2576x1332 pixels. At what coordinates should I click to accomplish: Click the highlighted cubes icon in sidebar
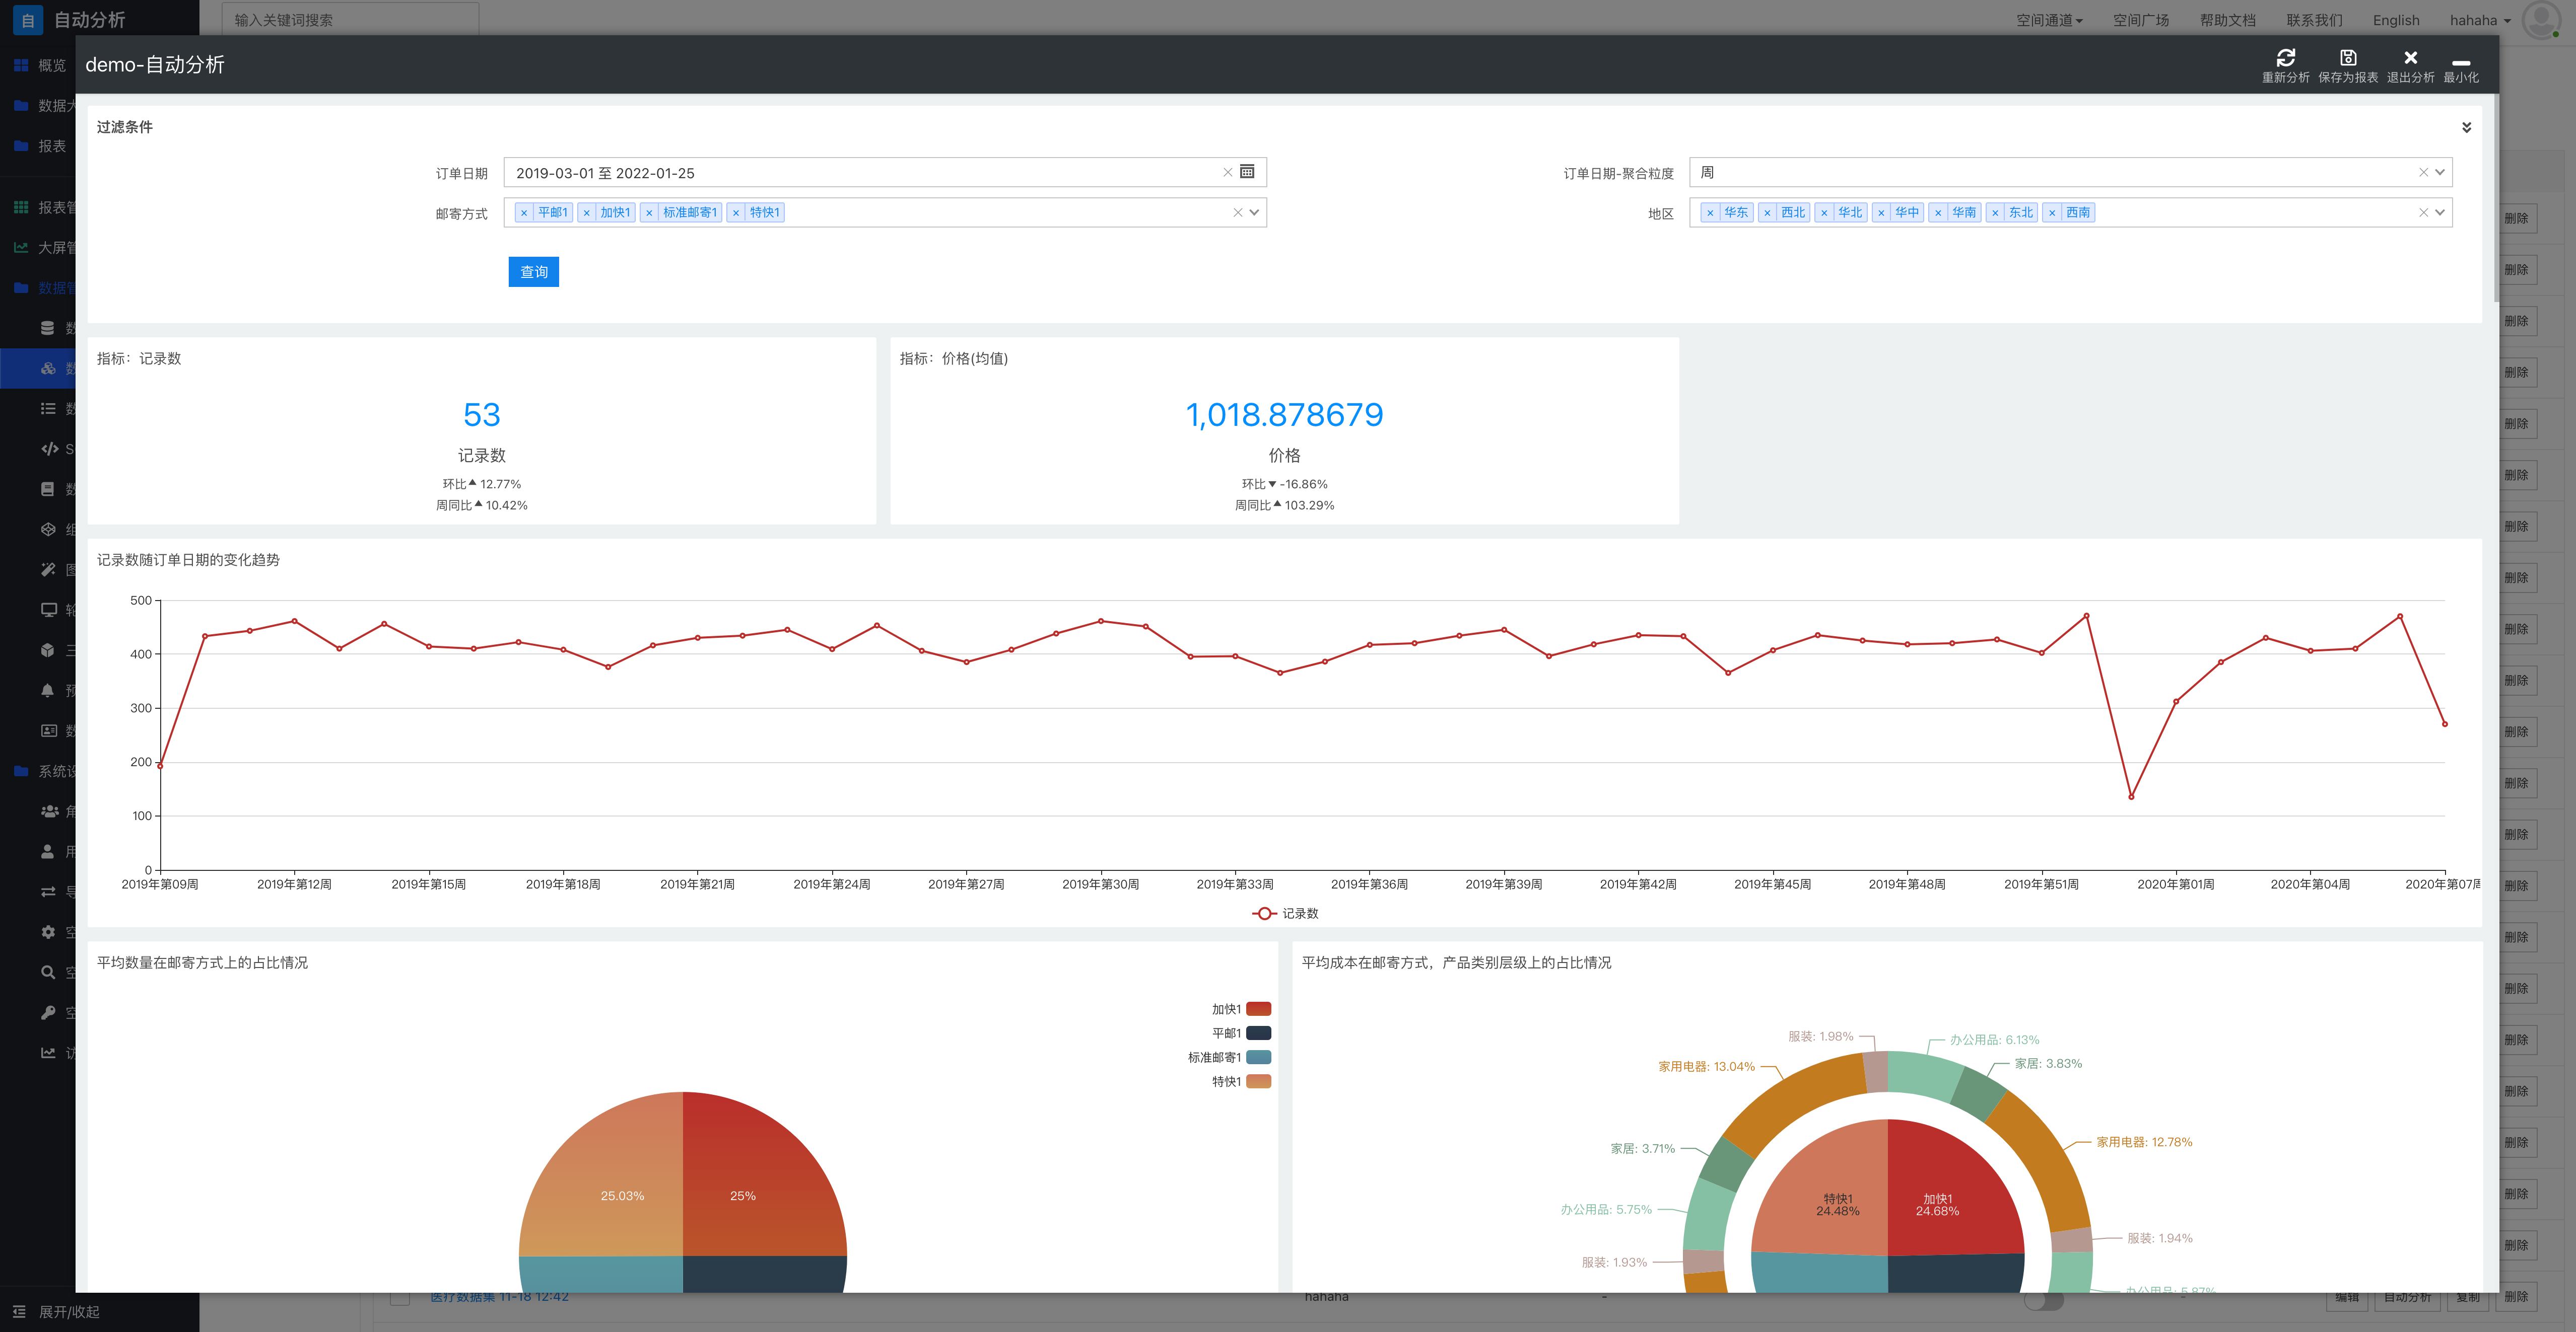click(x=48, y=367)
